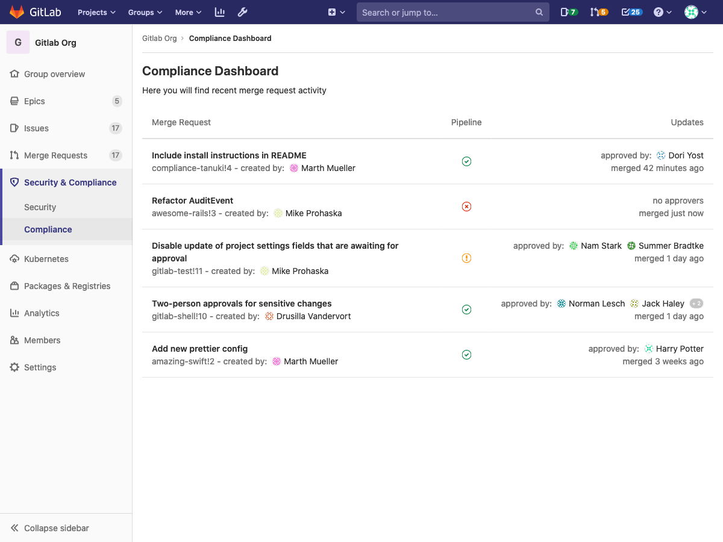Click the Epics count badge 5
Image resolution: width=723 pixels, height=542 pixels.
click(x=117, y=101)
